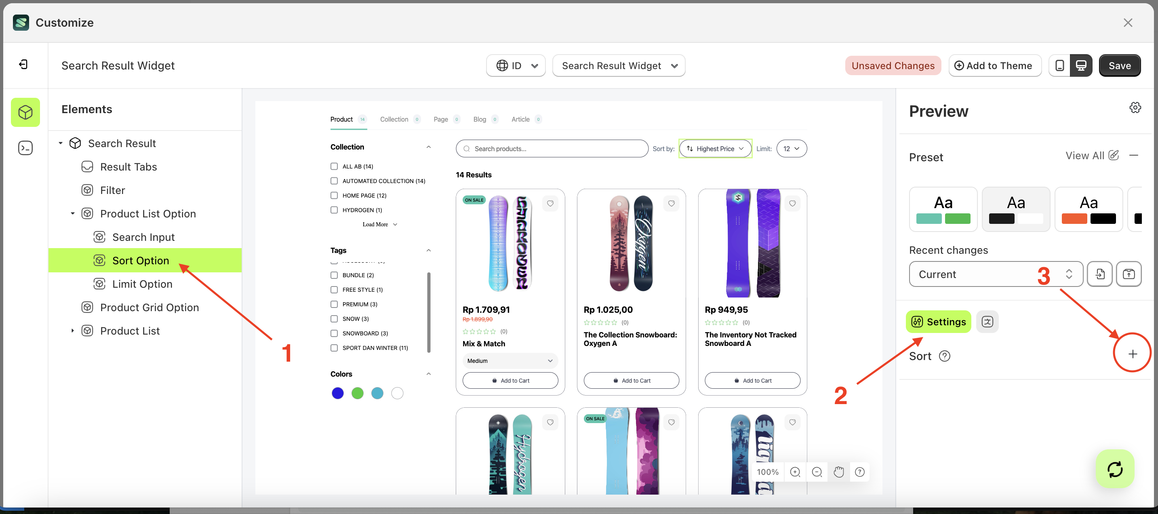Check the ALL AB collection checkbox
This screenshot has width=1158, height=514.
[x=334, y=166]
